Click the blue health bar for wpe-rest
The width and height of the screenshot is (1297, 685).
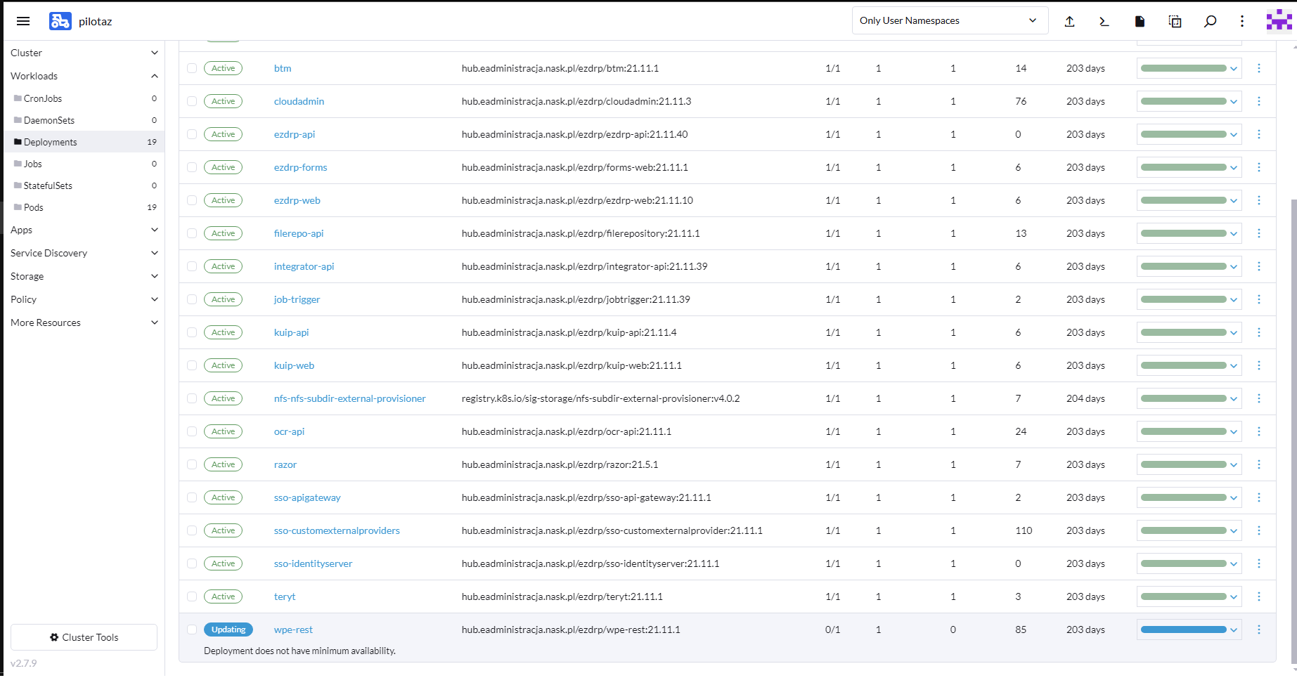[x=1183, y=629]
